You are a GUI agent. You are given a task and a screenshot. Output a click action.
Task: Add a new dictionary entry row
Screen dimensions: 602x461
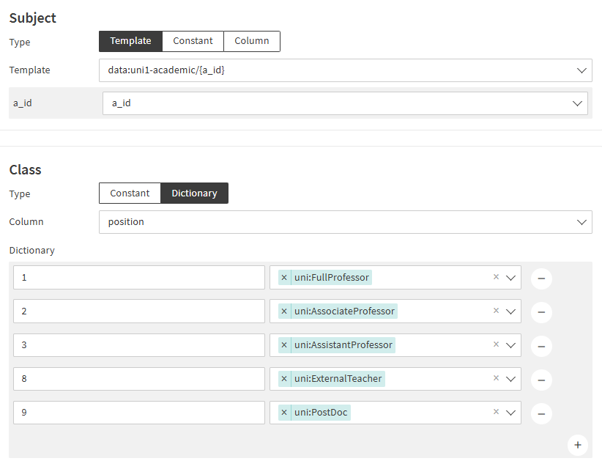[x=577, y=444]
